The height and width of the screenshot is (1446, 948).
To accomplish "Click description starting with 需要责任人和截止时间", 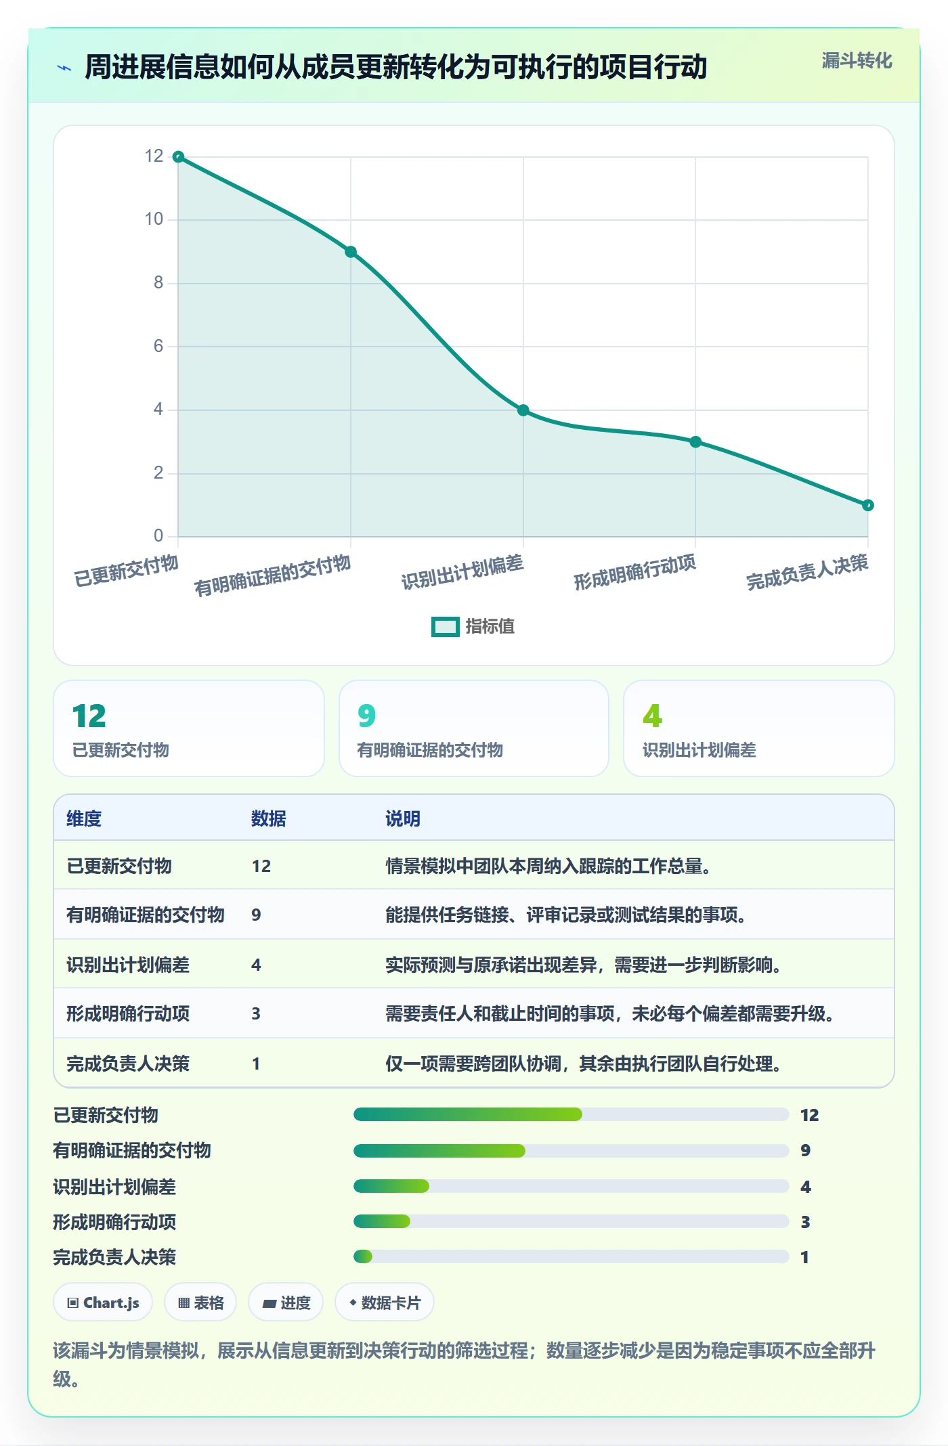I will [x=609, y=1013].
